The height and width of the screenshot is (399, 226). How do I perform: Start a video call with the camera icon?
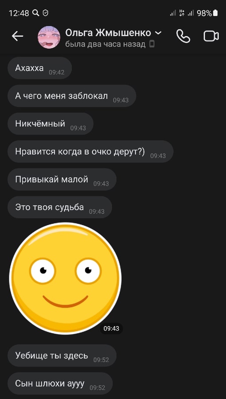click(x=211, y=36)
